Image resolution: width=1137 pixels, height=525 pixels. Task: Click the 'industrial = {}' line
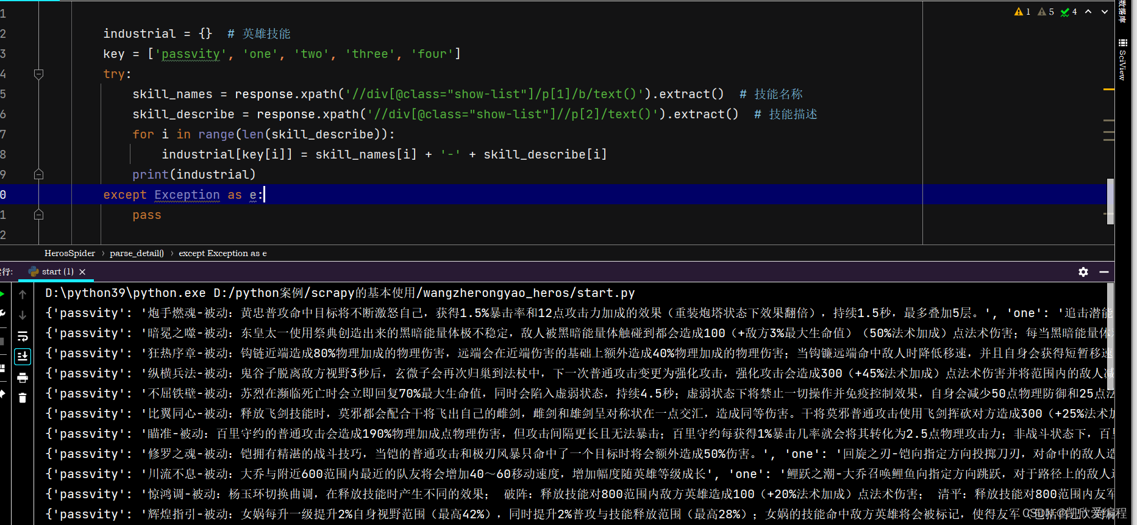click(157, 34)
